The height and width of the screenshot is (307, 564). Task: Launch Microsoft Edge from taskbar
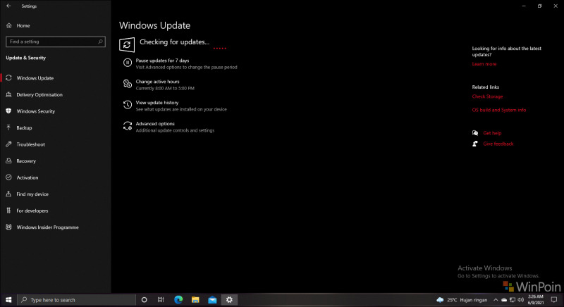[178, 300]
